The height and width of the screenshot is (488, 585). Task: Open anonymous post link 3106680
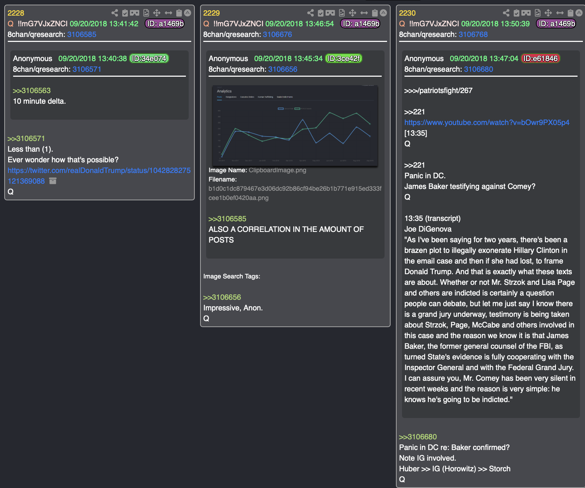pos(479,69)
